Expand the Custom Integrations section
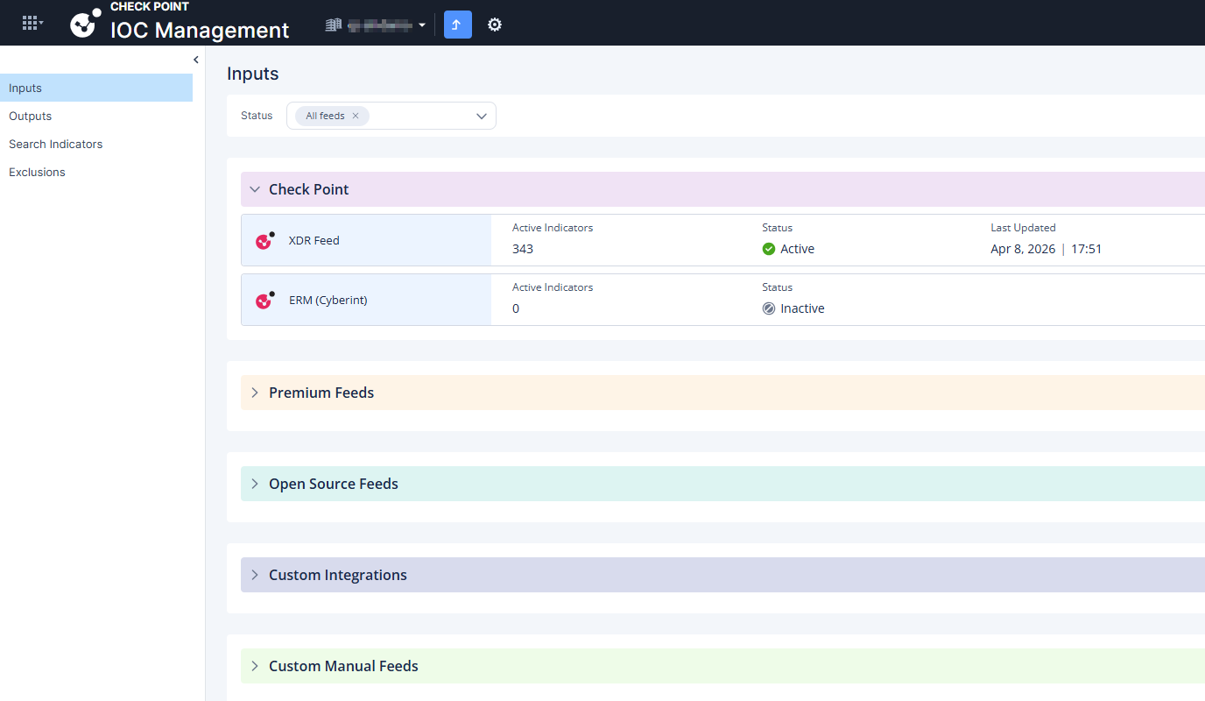The width and height of the screenshot is (1205, 701). pyautogui.click(x=255, y=575)
